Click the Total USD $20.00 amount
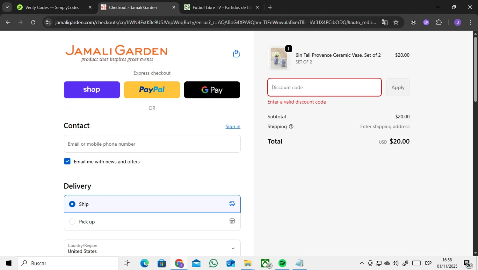Screen dimensions: 478x270 [394, 142]
